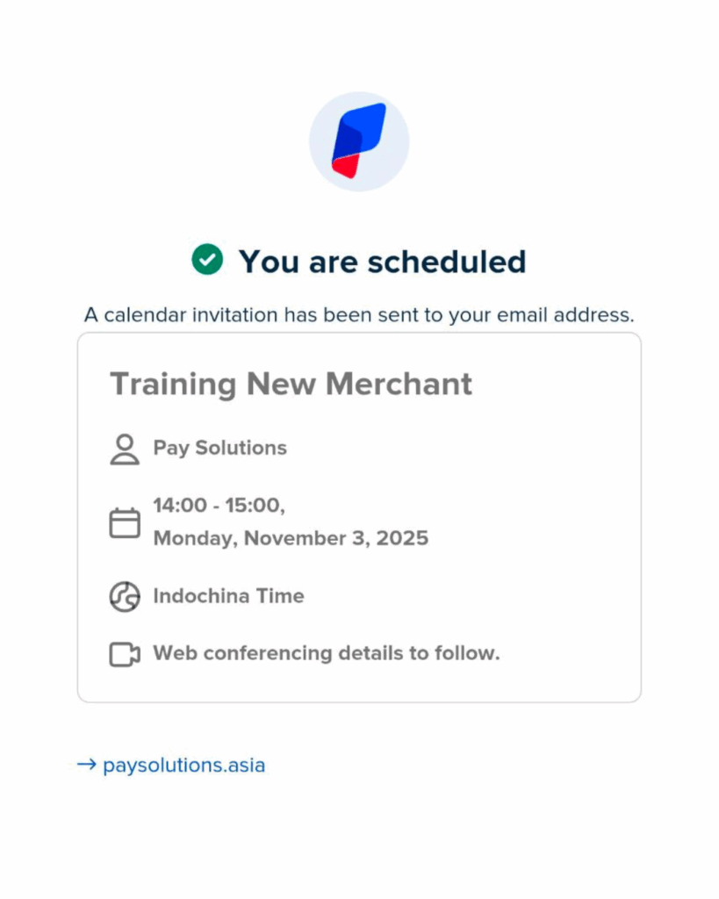Click the calendar icon beside the time
Screen dimensions: 719x899
click(125, 523)
